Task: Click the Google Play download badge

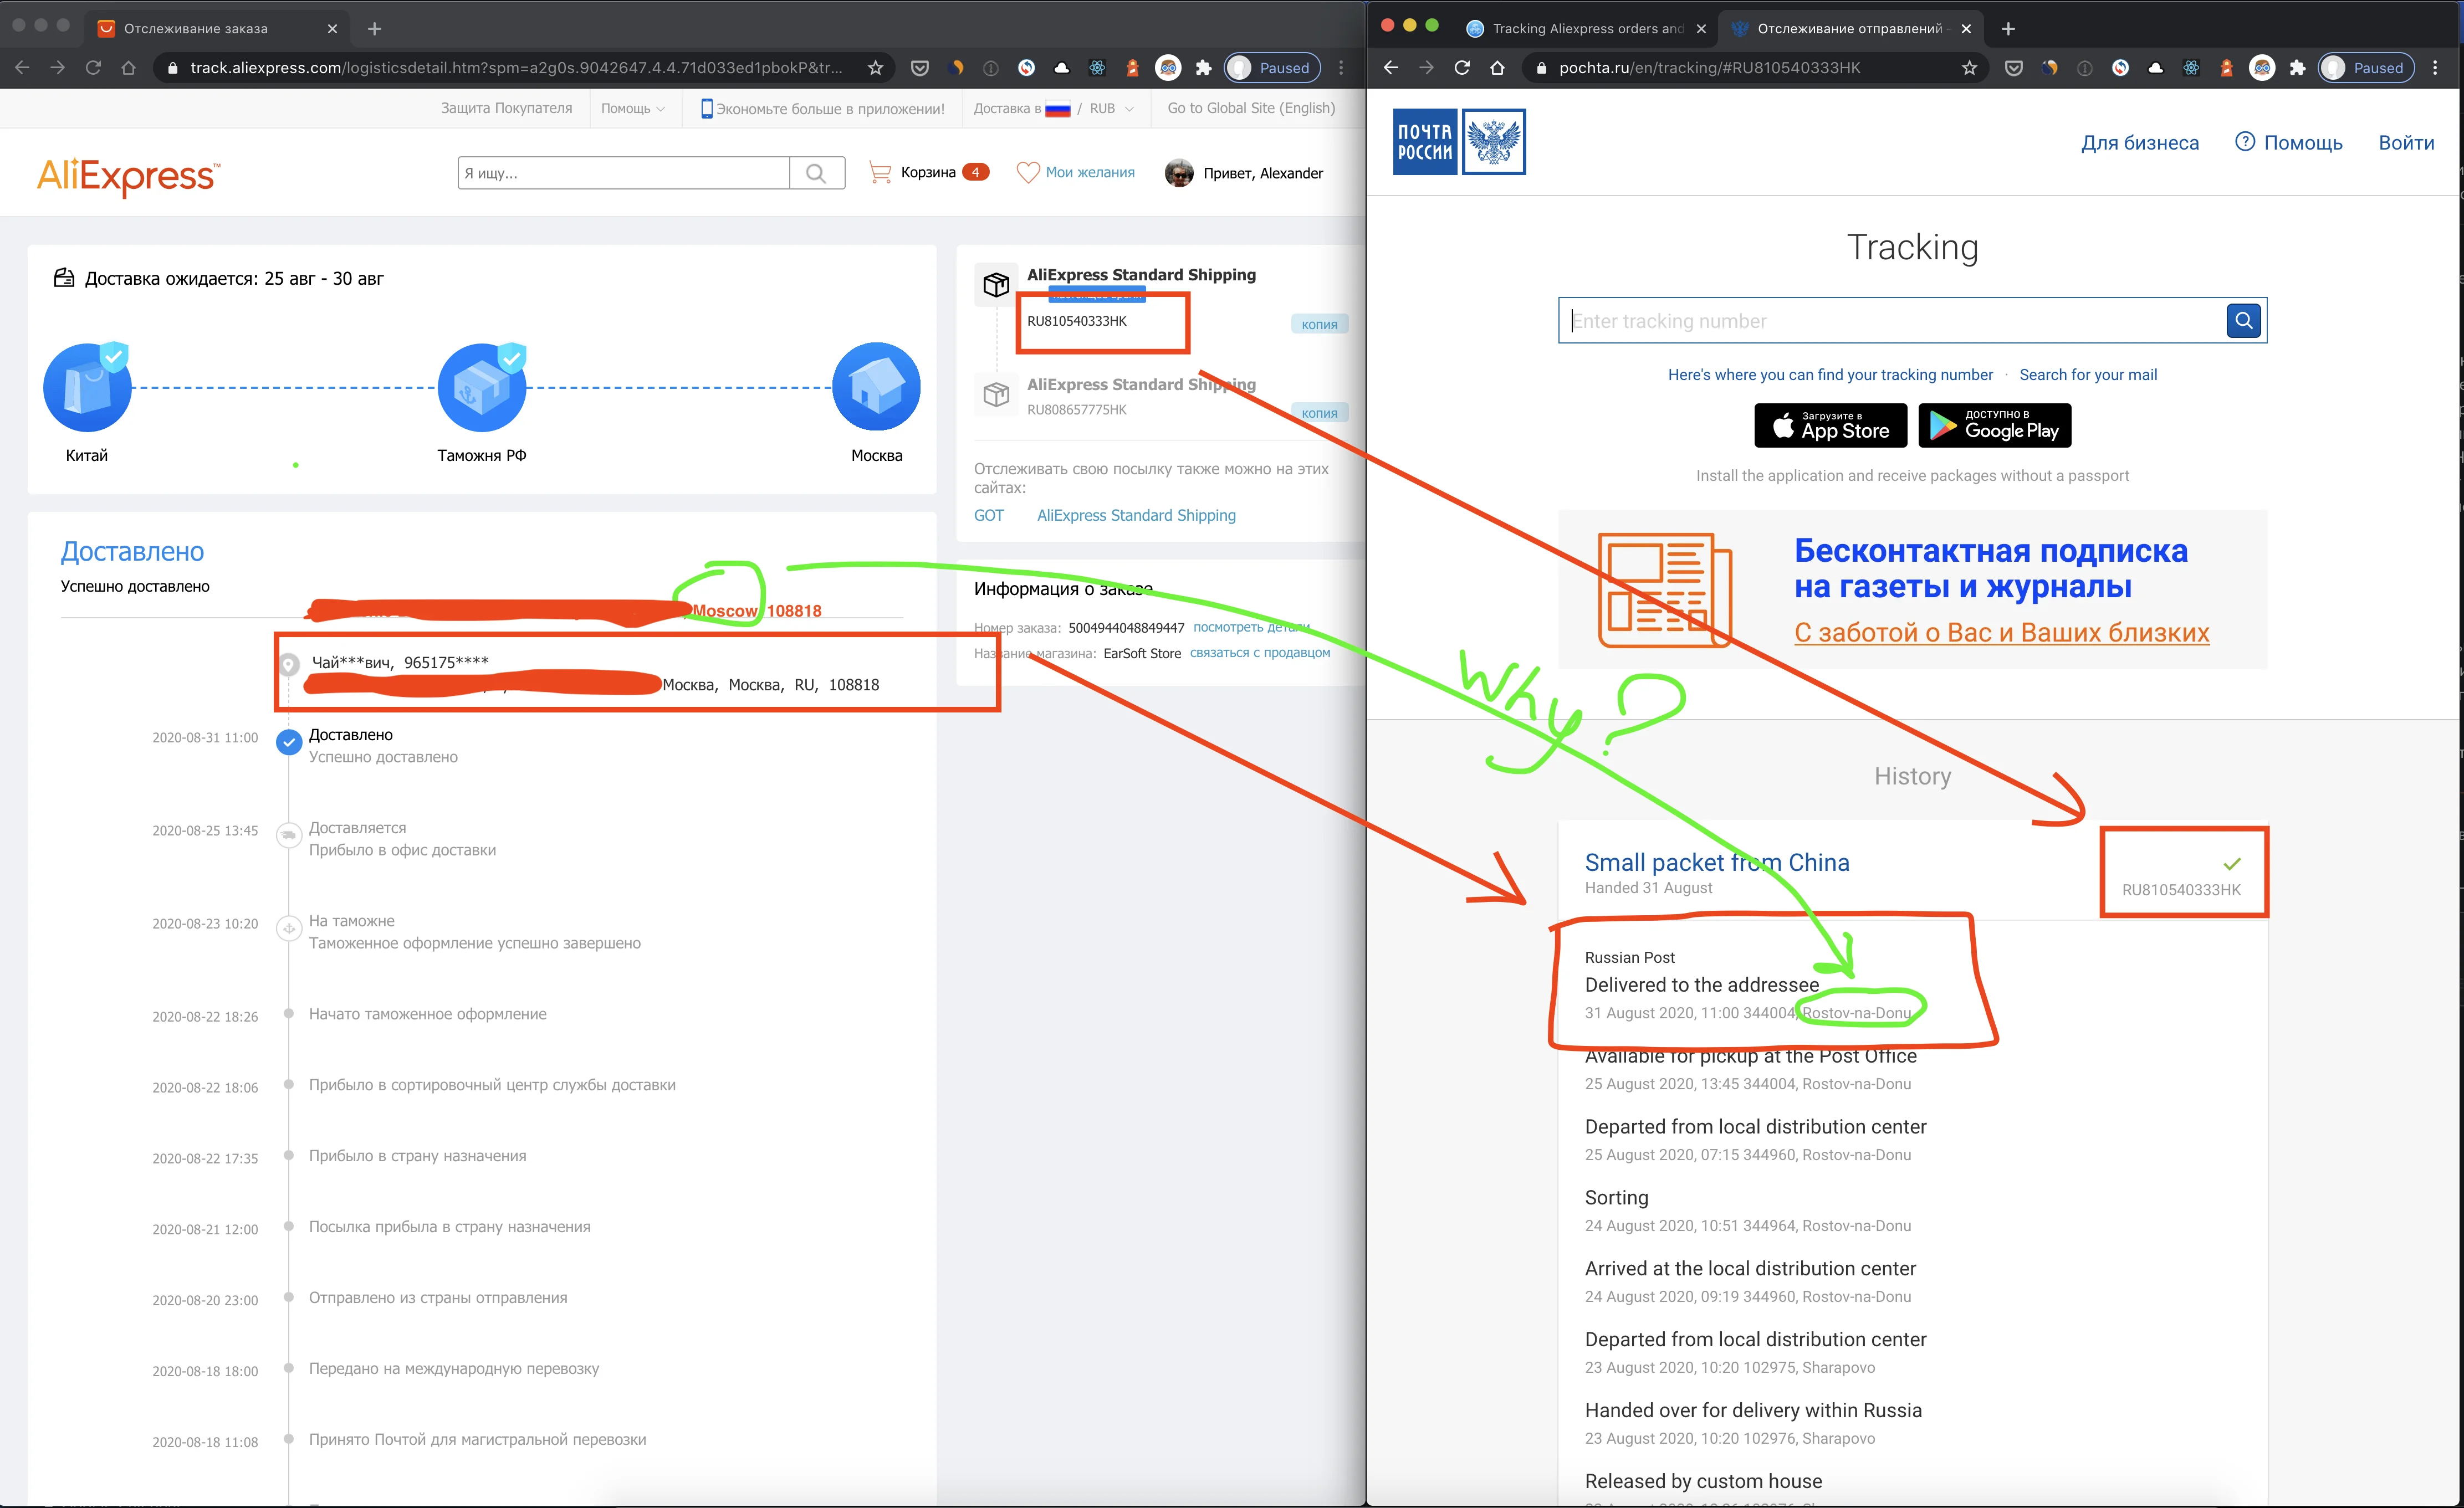Action: (1994, 425)
